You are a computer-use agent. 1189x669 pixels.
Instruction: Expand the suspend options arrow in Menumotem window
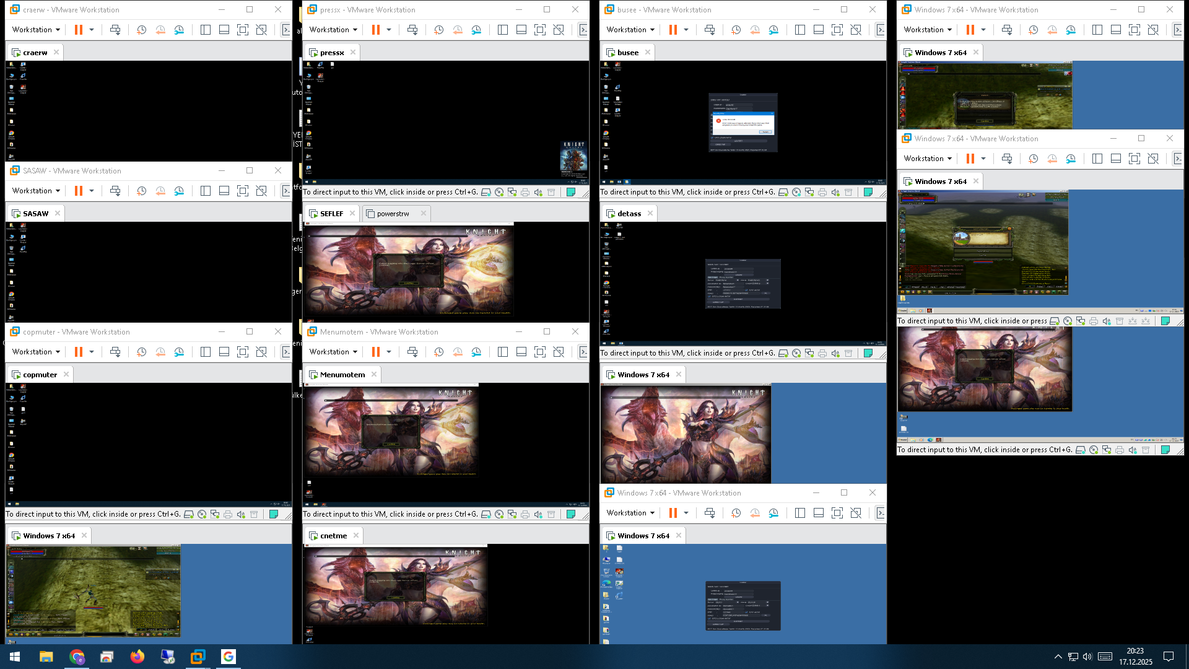tap(389, 352)
